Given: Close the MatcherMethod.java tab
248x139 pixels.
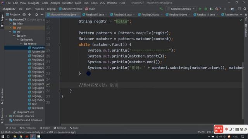Looking at the screenshot, I should click(x=78, y=15).
